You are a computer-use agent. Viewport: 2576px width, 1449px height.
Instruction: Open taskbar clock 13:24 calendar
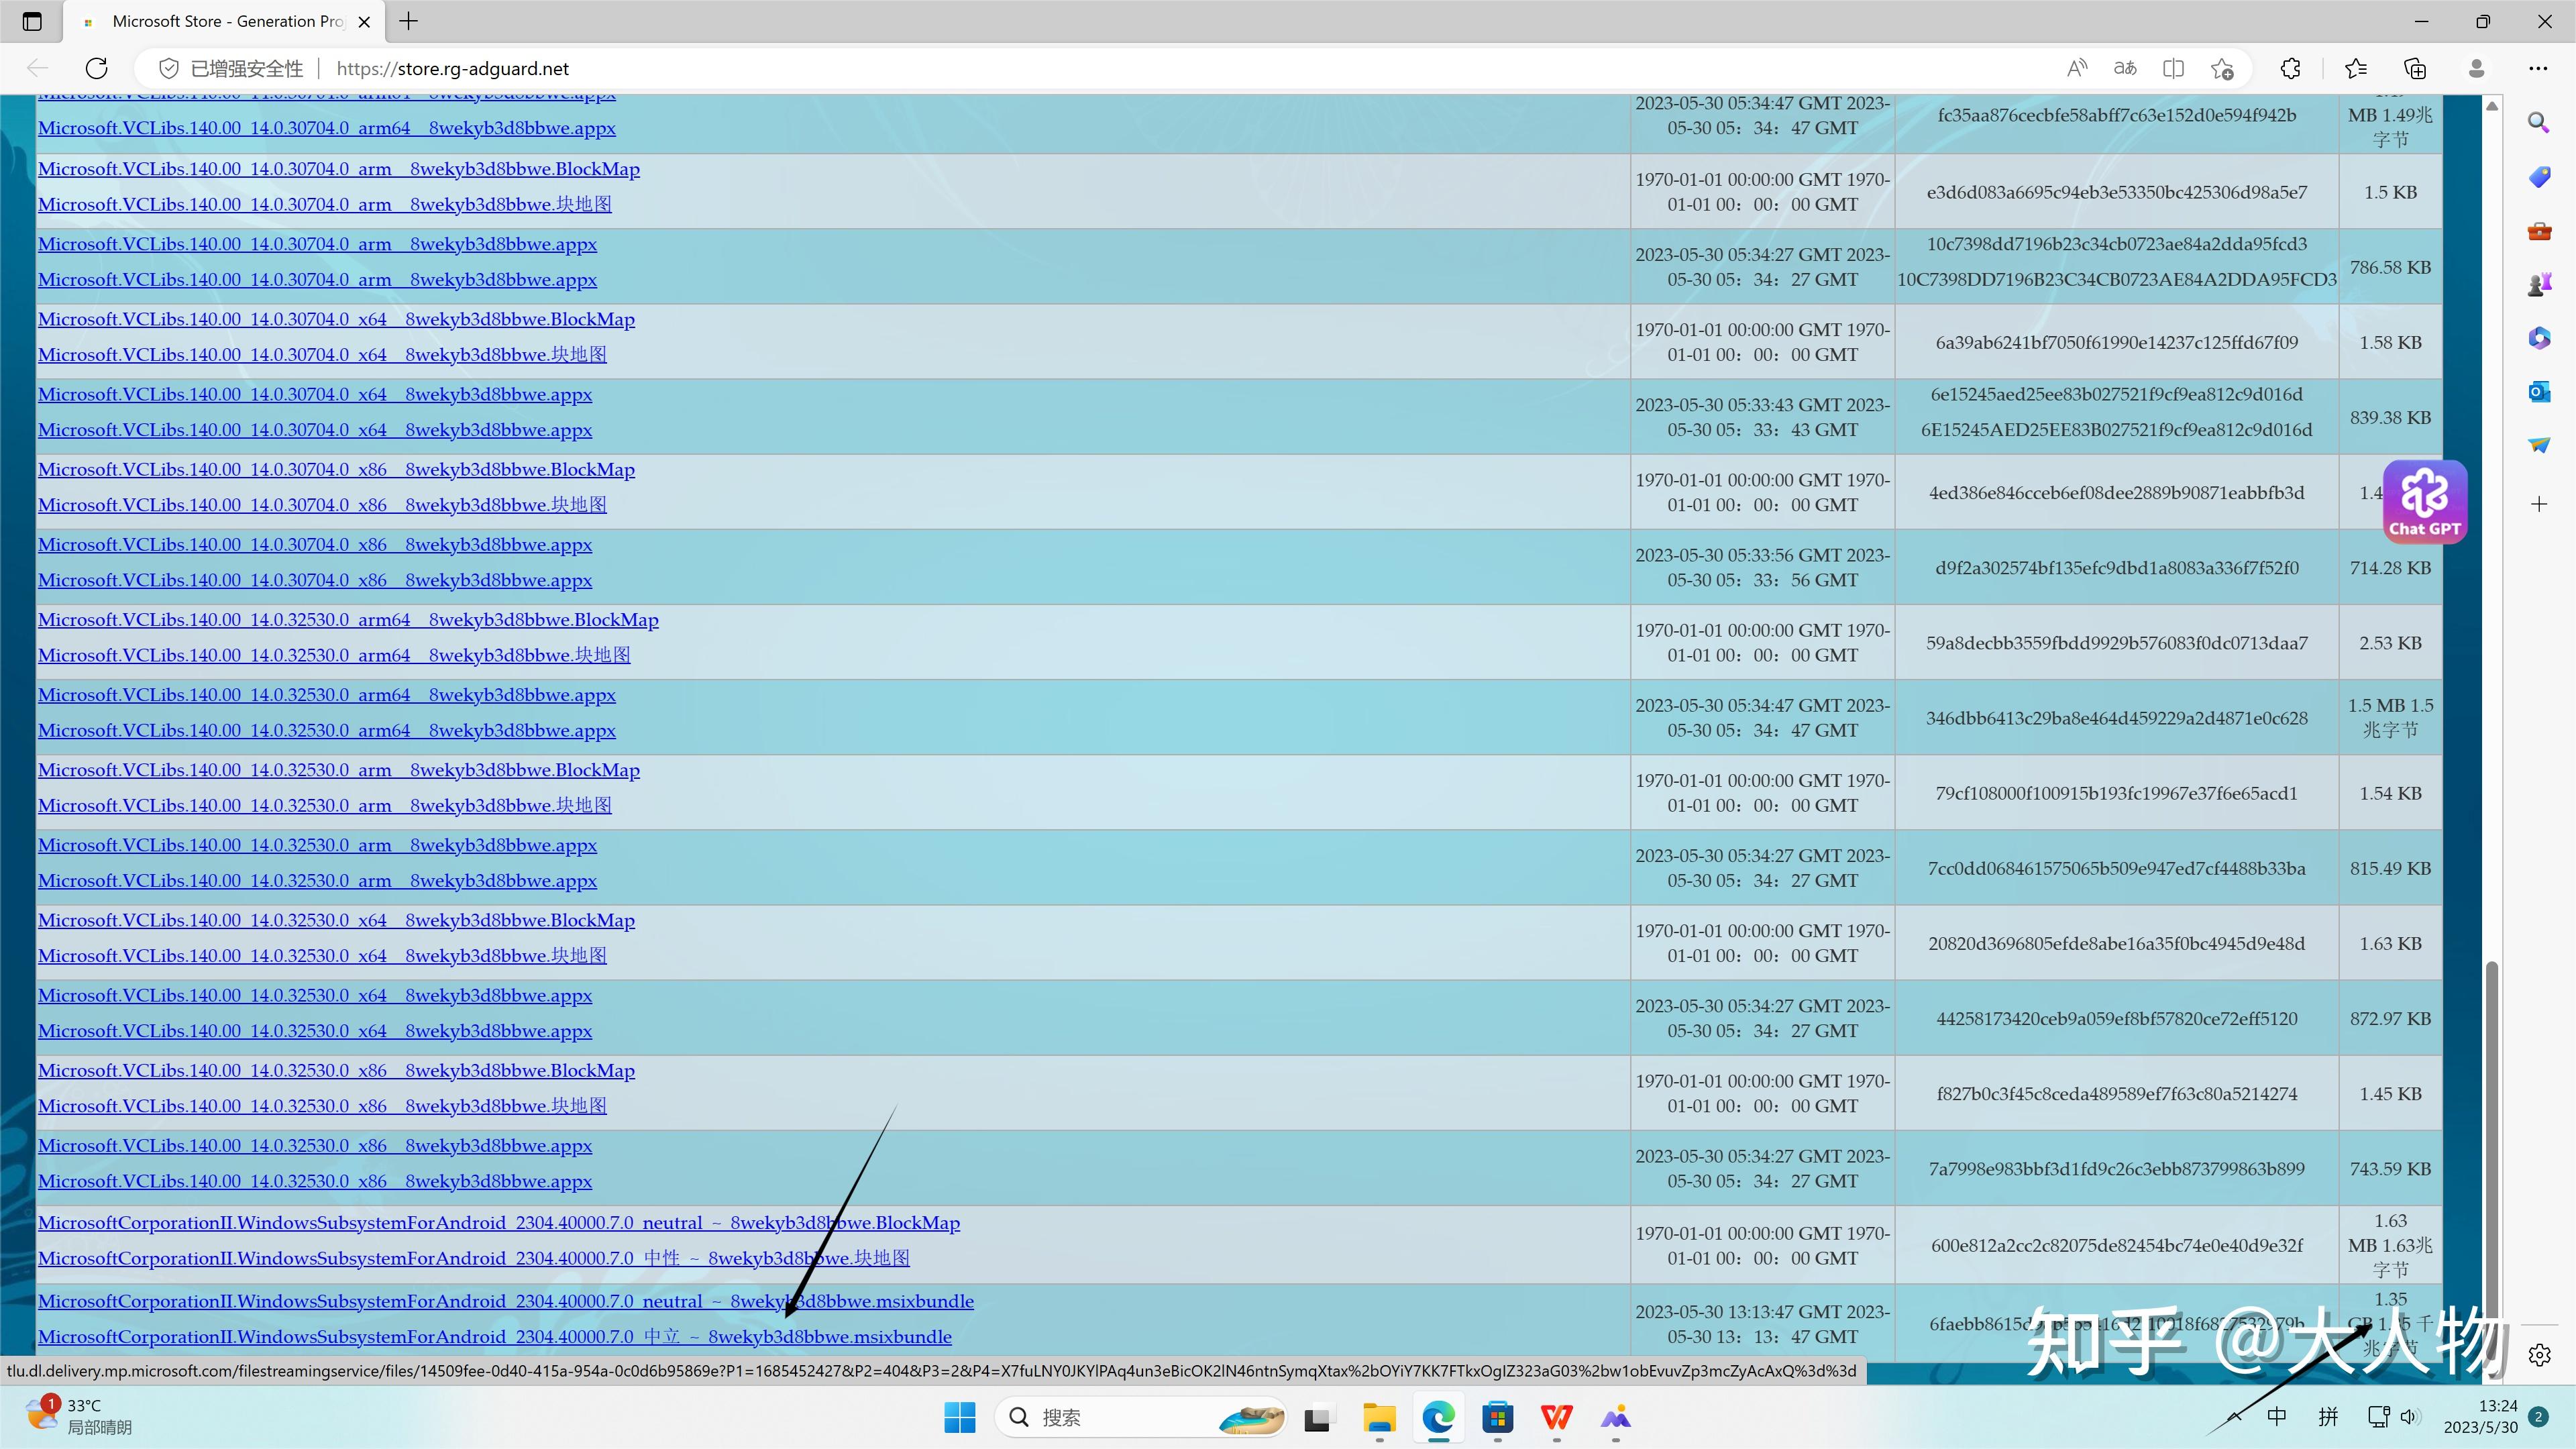pos(2480,1416)
